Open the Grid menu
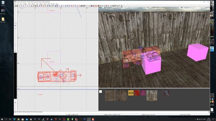This screenshot has height=121, width=216. [29, 4]
